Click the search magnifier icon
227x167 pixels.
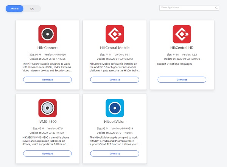click(x=216, y=8)
